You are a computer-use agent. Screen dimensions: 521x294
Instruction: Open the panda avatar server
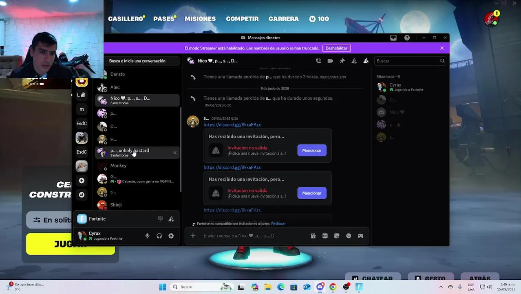point(82,138)
